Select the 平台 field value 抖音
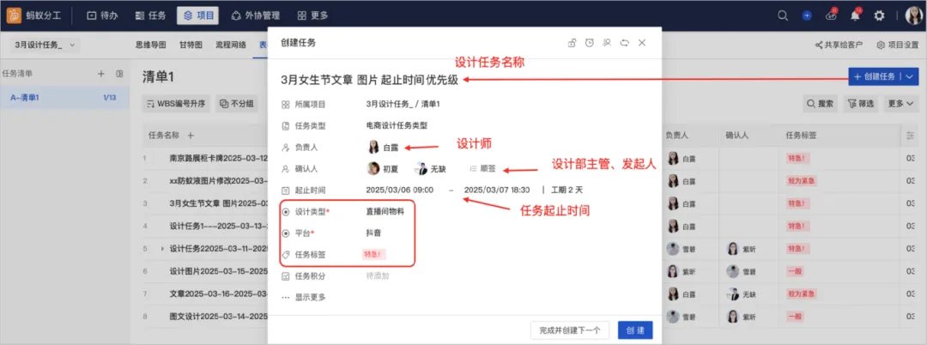The image size is (927, 345). pyautogui.click(x=373, y=233)
